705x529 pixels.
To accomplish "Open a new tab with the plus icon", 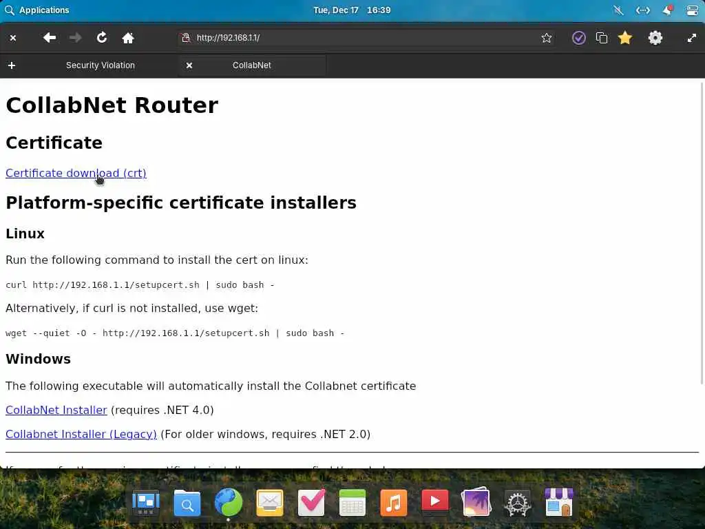I will [12, 65].
